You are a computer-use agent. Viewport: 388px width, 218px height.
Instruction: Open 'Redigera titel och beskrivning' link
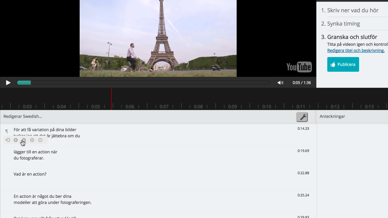click(356, 51)
